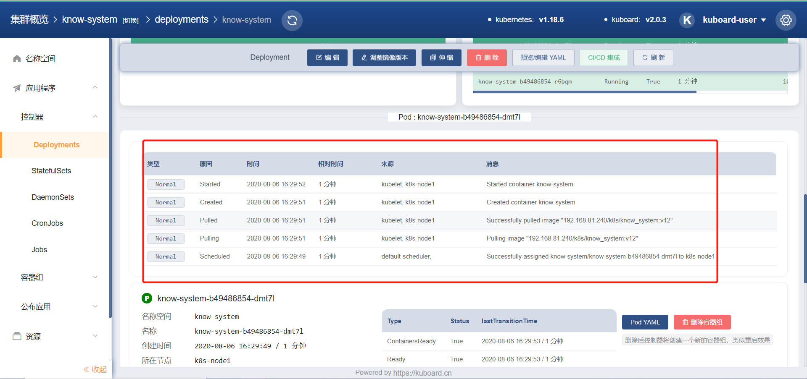This screenshot has height=379, width=807.
Task: Click the applications paper-plane icon
Action: 17,88
